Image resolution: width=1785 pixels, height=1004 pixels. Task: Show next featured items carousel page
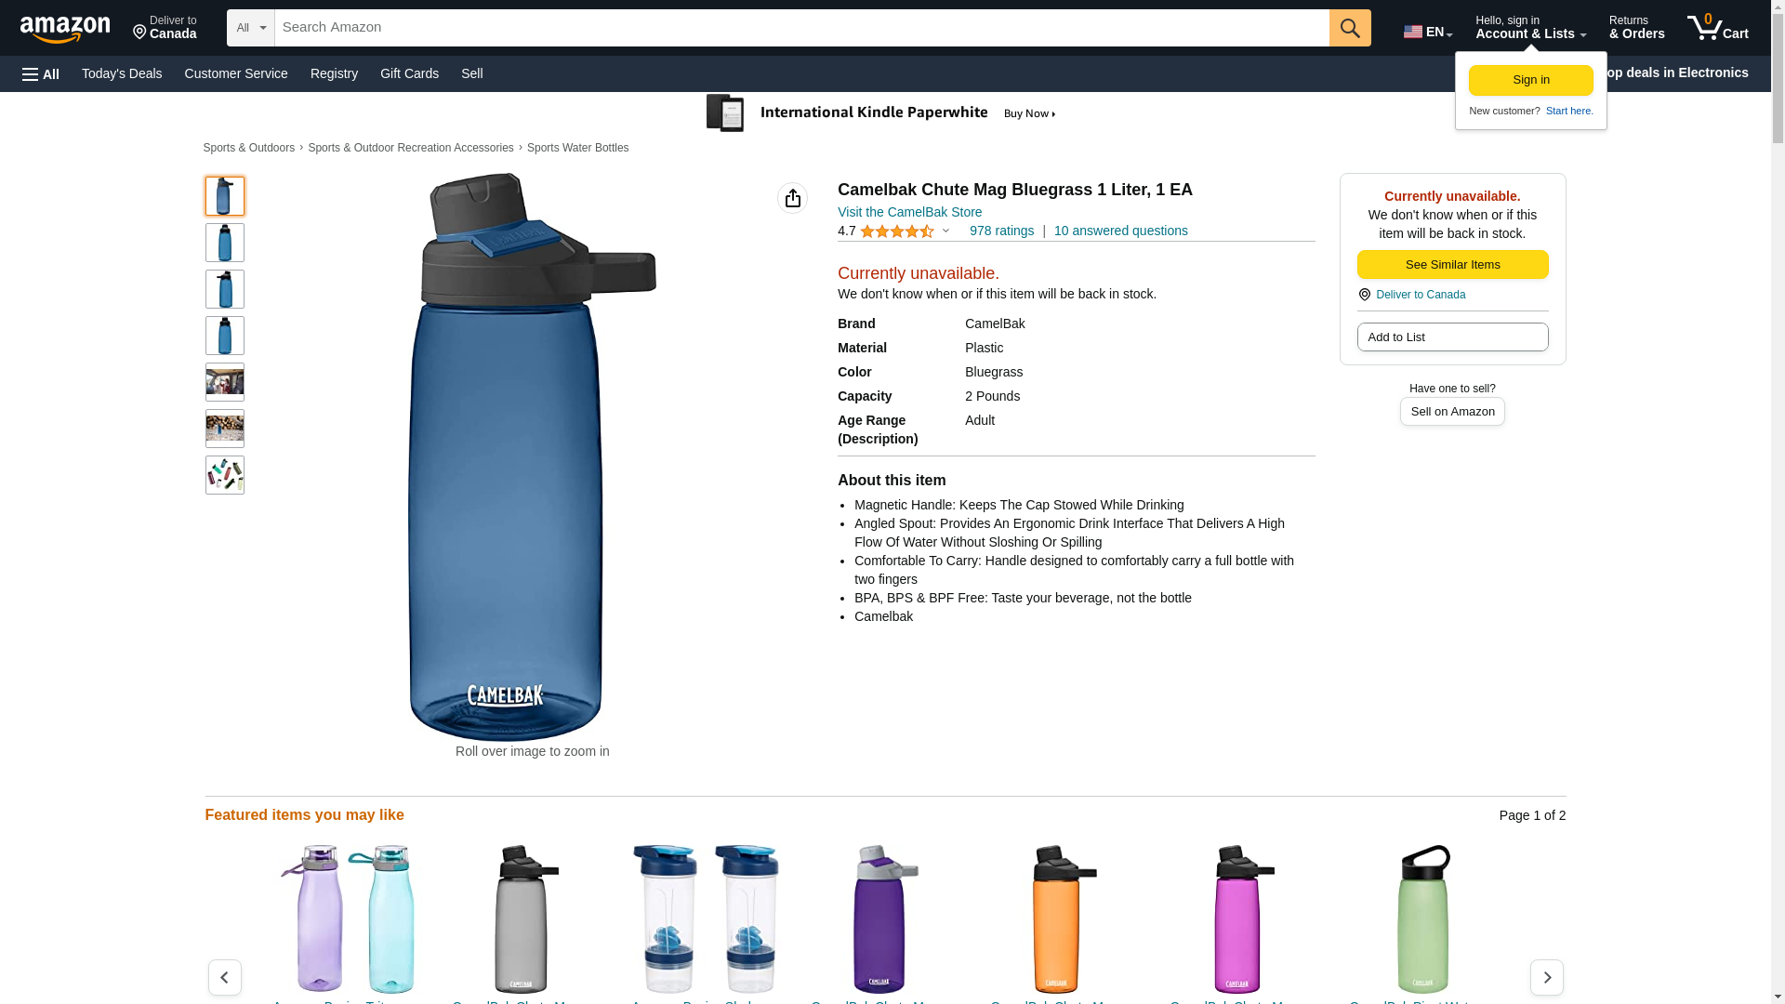pos(1546,977)
